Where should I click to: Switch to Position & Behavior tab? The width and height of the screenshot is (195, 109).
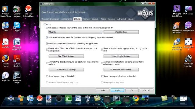(50, 19)
